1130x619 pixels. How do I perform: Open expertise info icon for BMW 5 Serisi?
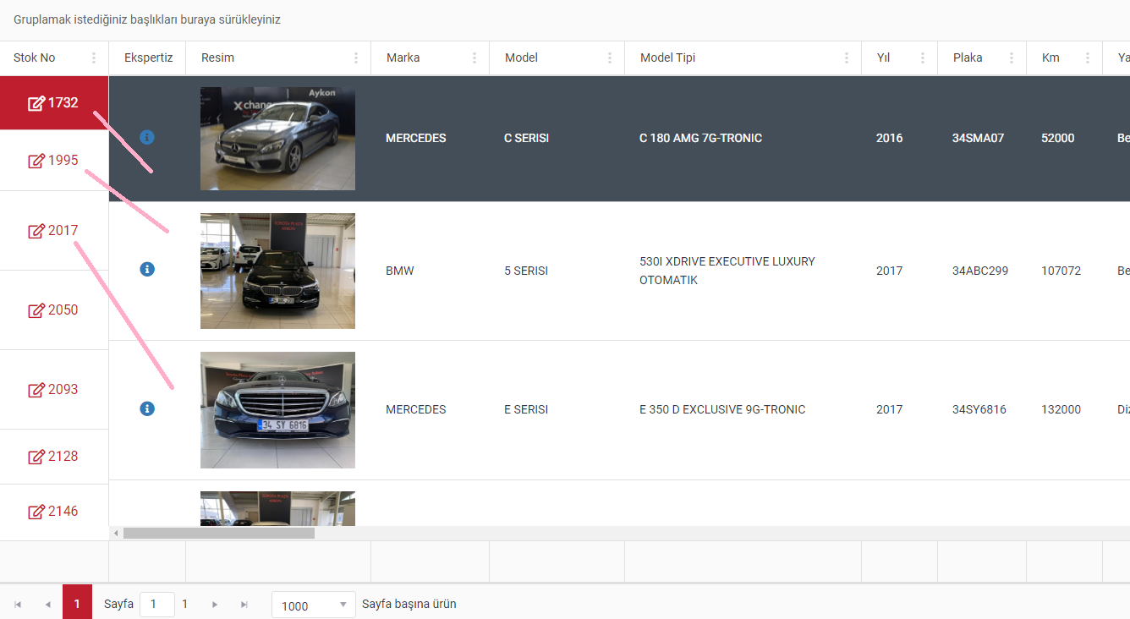pyautogui.click(x=147, y=269)
